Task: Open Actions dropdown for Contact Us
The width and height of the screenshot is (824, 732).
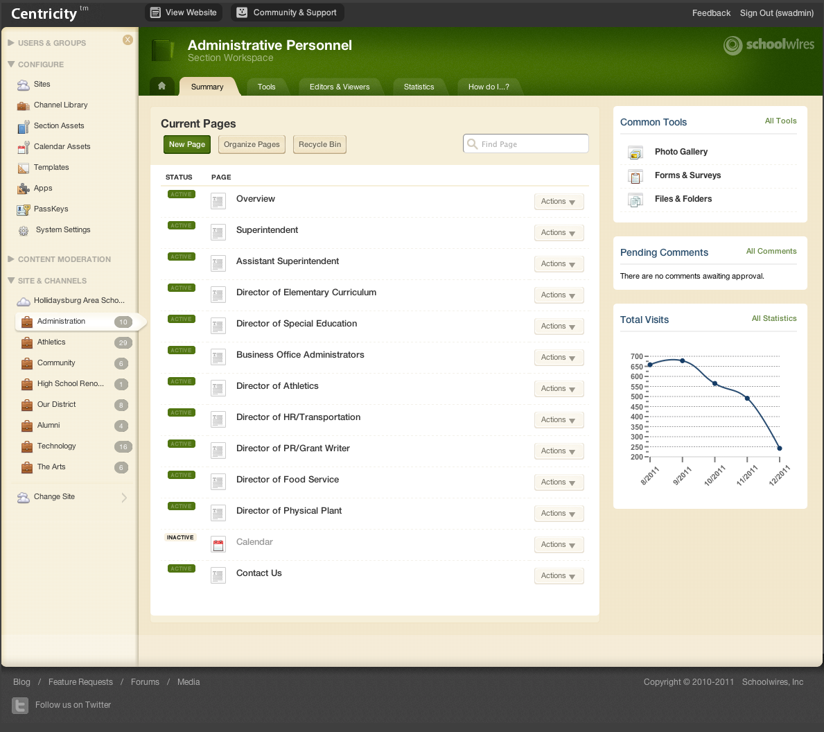Action: (559, 576)
